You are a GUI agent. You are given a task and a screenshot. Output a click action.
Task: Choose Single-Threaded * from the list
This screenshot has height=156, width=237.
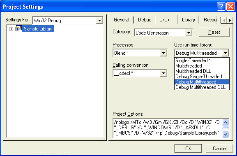pos(202,61)
